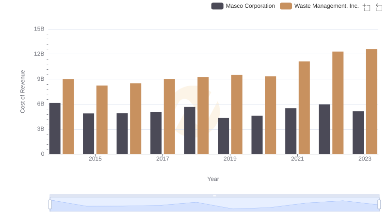Click the Year axis title
The height and width of the screenshot is (223, 388).
[213, 179]
